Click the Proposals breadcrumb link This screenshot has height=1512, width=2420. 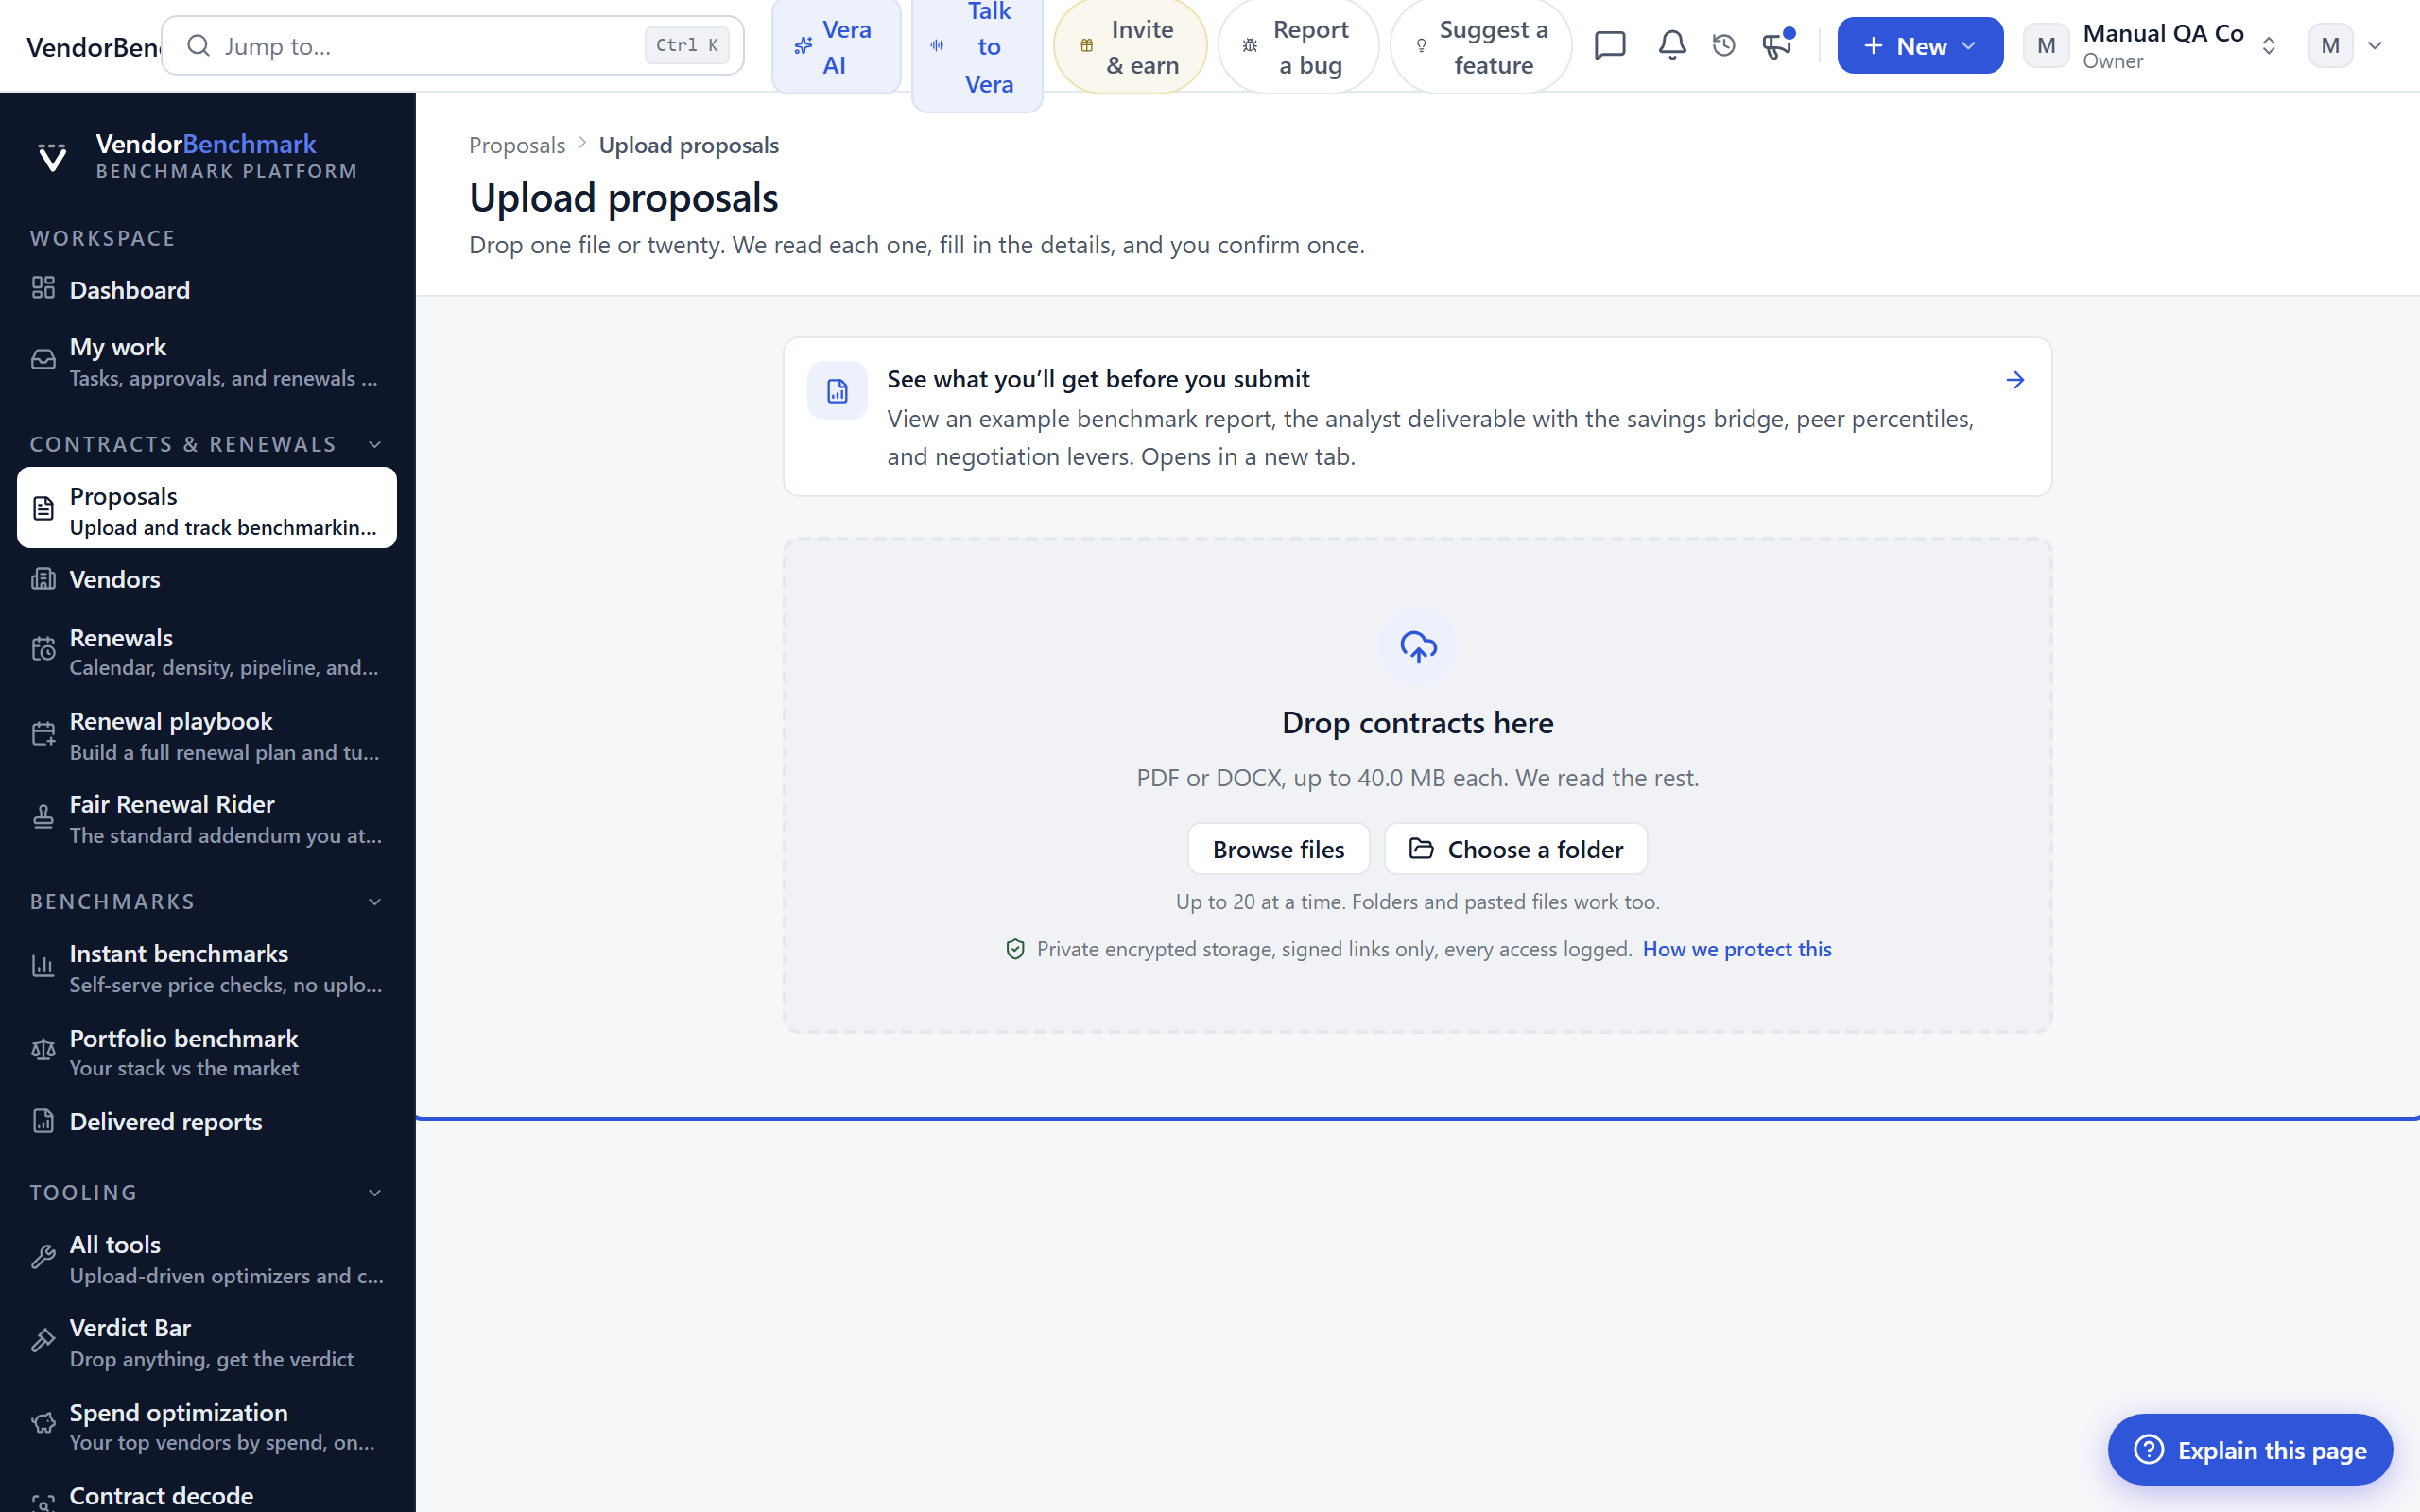(x=517, y=145)
